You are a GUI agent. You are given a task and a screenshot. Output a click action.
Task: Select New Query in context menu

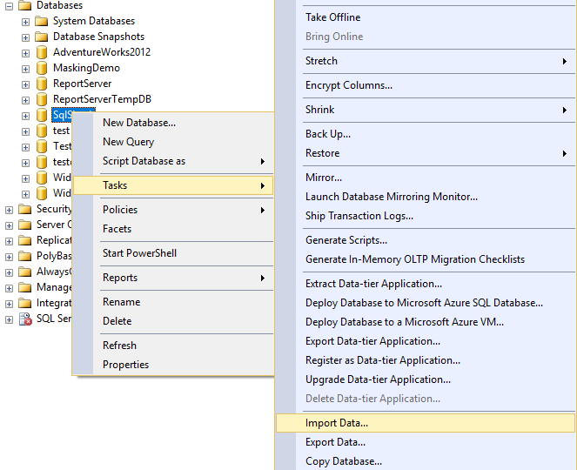tap(128, 142)
